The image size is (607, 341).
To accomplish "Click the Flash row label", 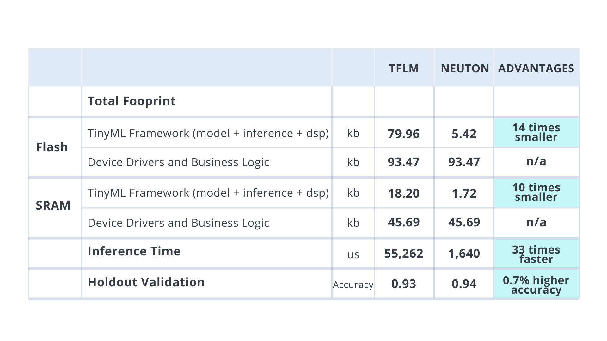I will tap(52, 147).
